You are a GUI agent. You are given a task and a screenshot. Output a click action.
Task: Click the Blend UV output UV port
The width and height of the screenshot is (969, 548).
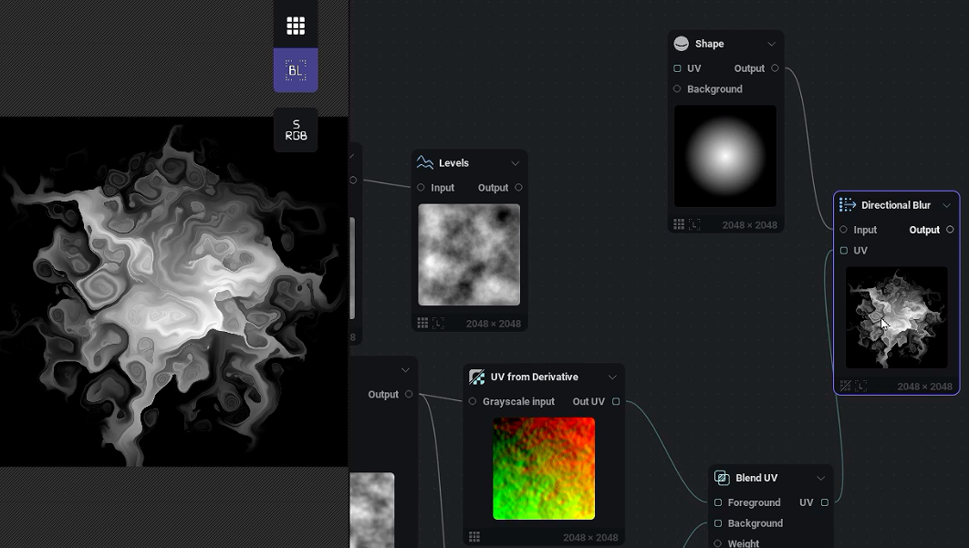(825, 502)
